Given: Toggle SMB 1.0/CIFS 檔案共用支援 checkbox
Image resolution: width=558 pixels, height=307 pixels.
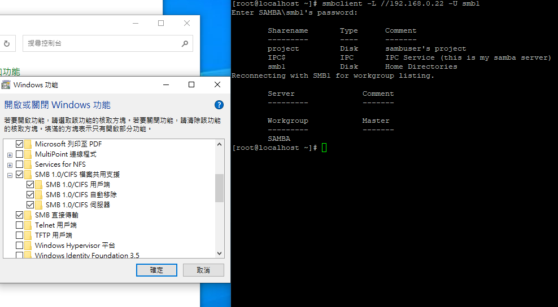Looking at the screenshot, I should click(x=20, y=174).
